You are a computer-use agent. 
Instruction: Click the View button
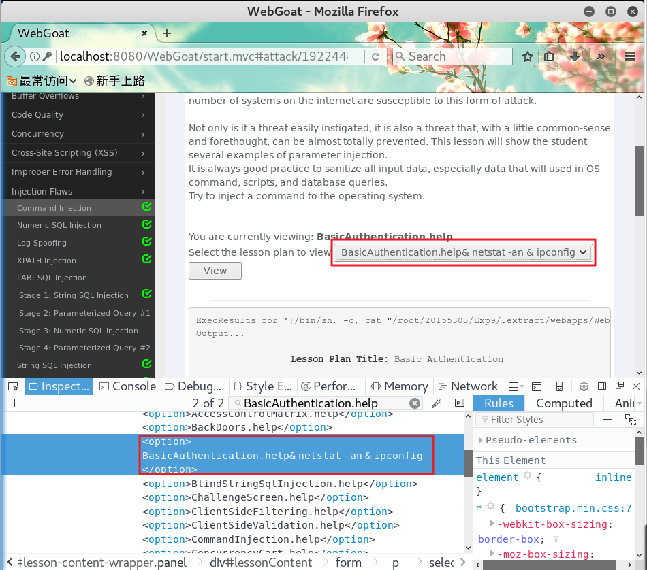[215, 271]
